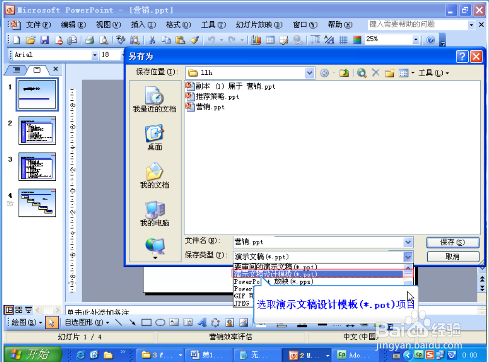Screen dimensions: 489x362
Task: Open the Draw dropdown menu
Action: (27, 322)
